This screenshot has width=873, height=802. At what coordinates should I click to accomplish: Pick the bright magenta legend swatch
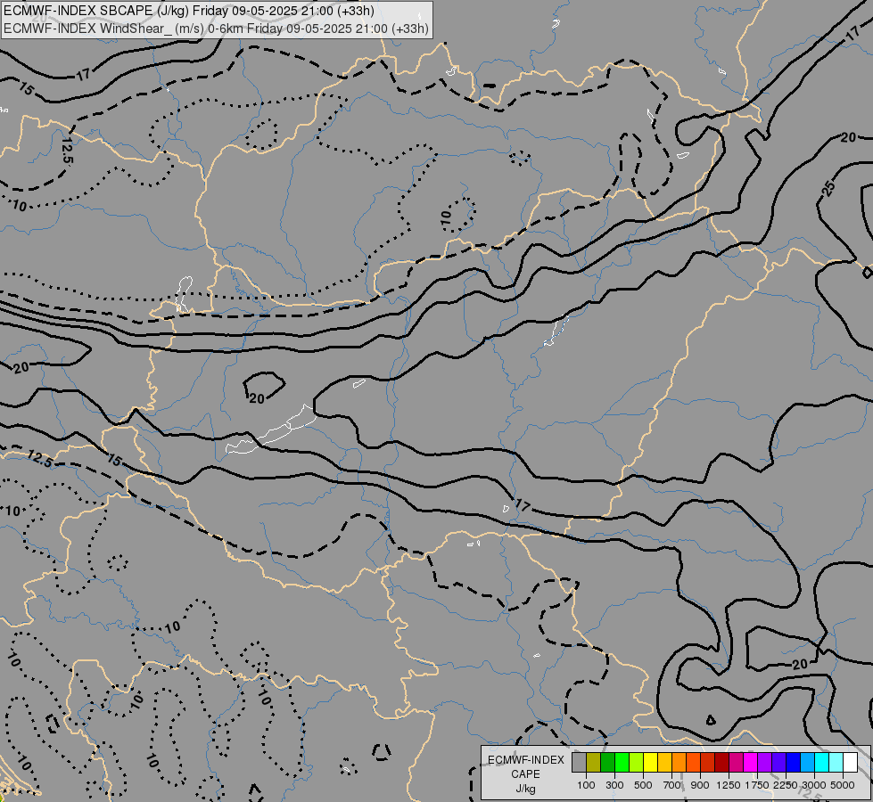[x=751, y=763]
